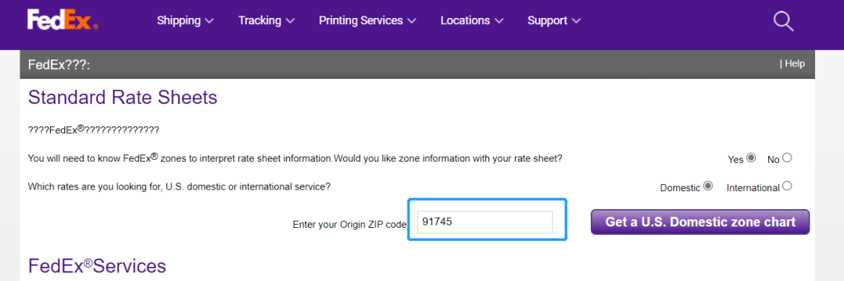Viewport: 844px width, 281px height.
Task: Open the Locations menu
Action: point(472,20)
